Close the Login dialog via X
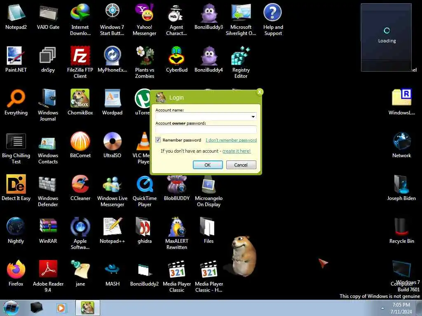The height and width of the screenshot is (316, 422). pyautogui.click(x=260, y=92)
